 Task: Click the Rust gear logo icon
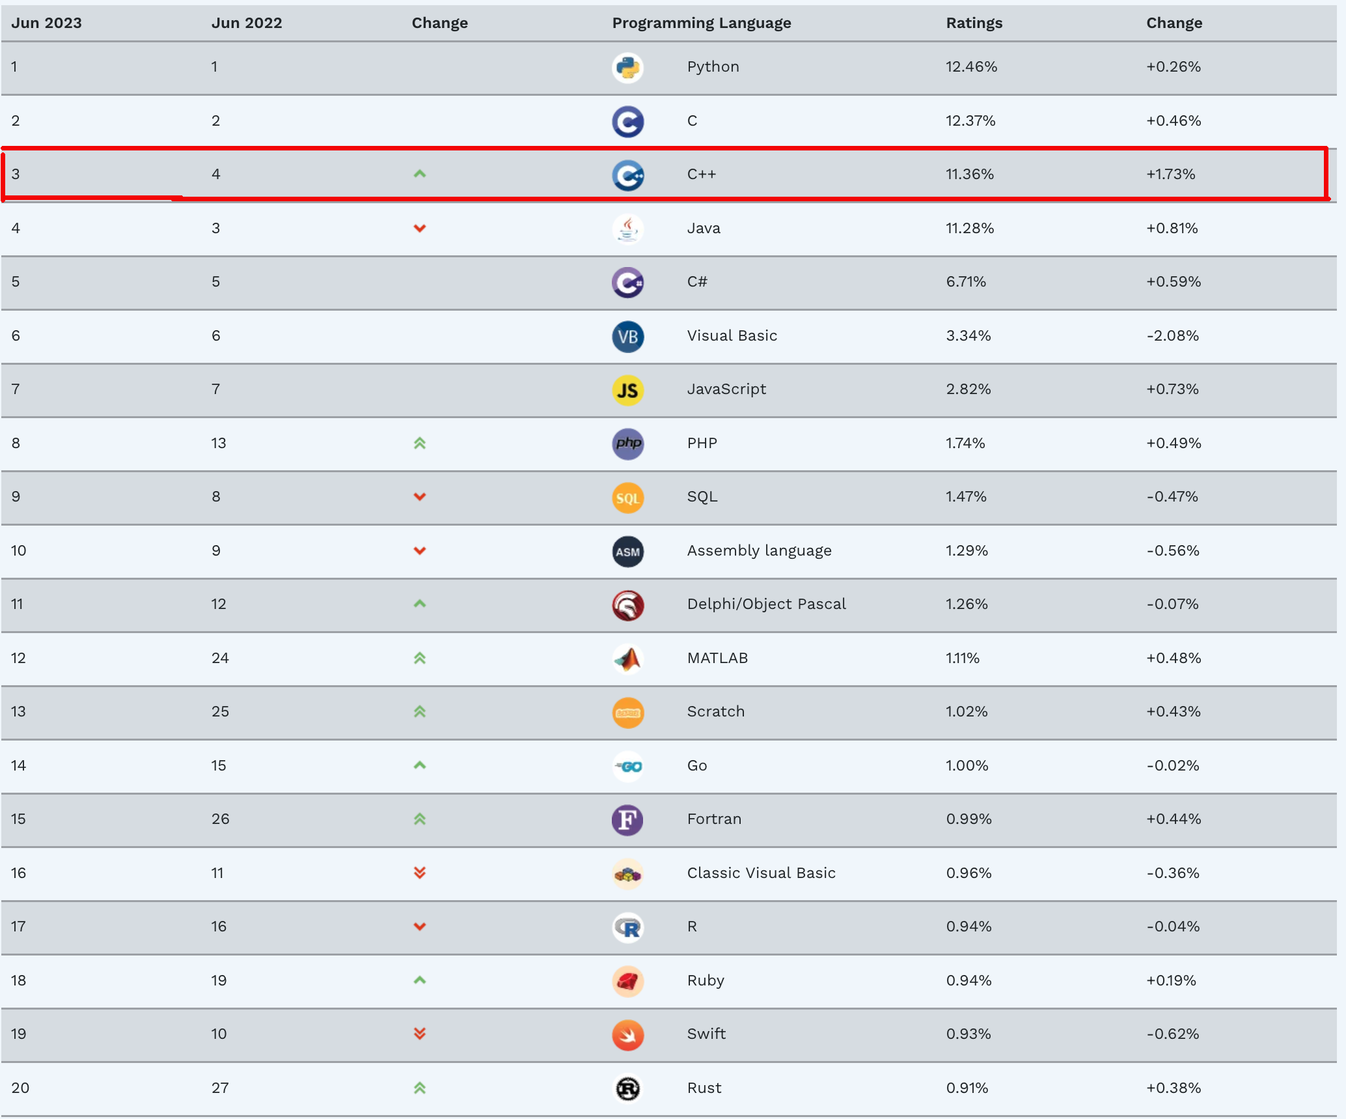click(627, 1089)
